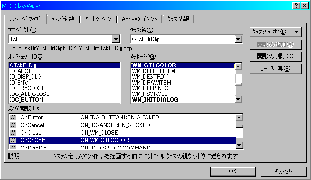The width and height of the screenshot is (311, 180).
Task: Select WM_HELPINFO in the message list
Action: click(183, 88)
